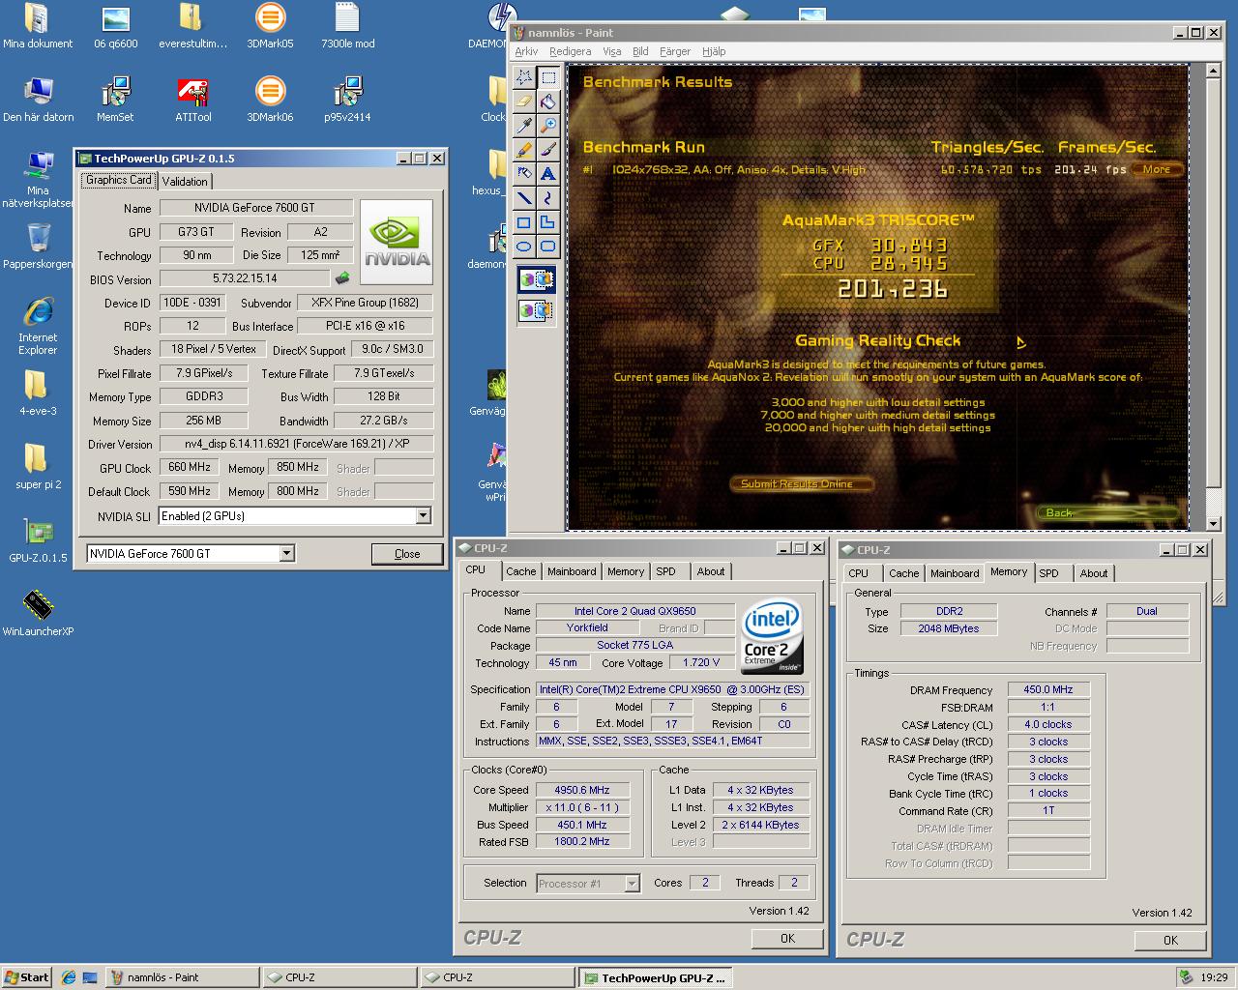Open the ATITool desktop shortcut

pyautogui.click(x=192, y=100)
